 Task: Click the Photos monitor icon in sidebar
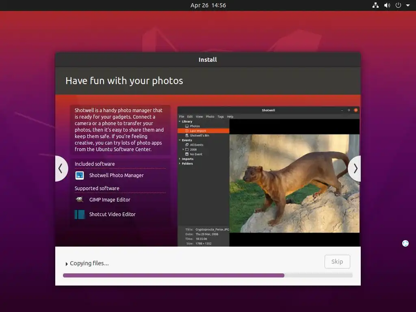point(187,126)
